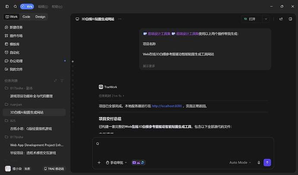Open TRAE 移动端 mobile button
The image size is (298, 175).
[x=54, y=169]
